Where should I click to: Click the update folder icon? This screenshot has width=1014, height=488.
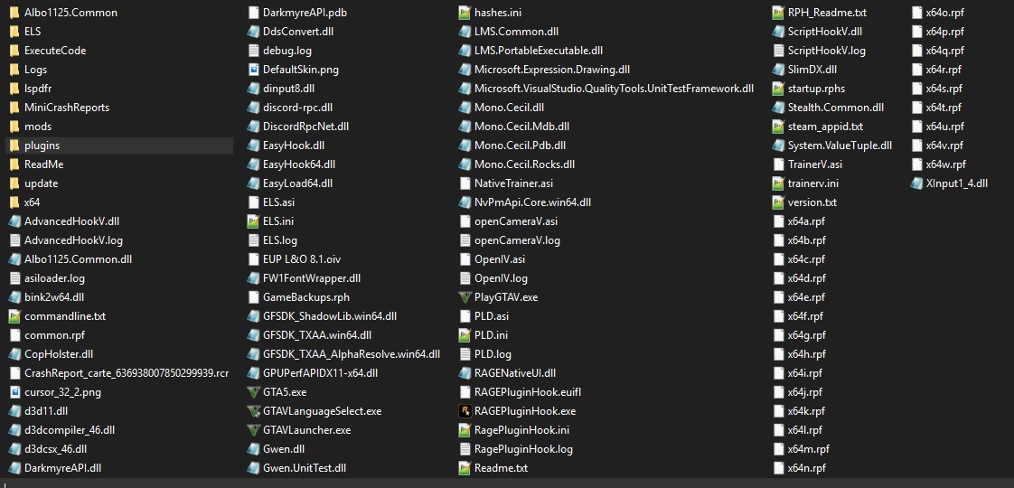[x=14, y=183]
